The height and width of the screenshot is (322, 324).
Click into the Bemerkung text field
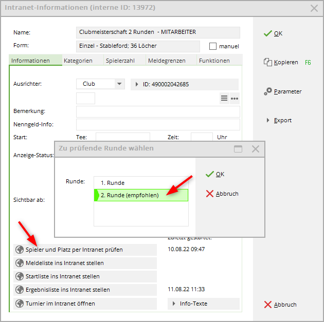(x=158, y=111)
